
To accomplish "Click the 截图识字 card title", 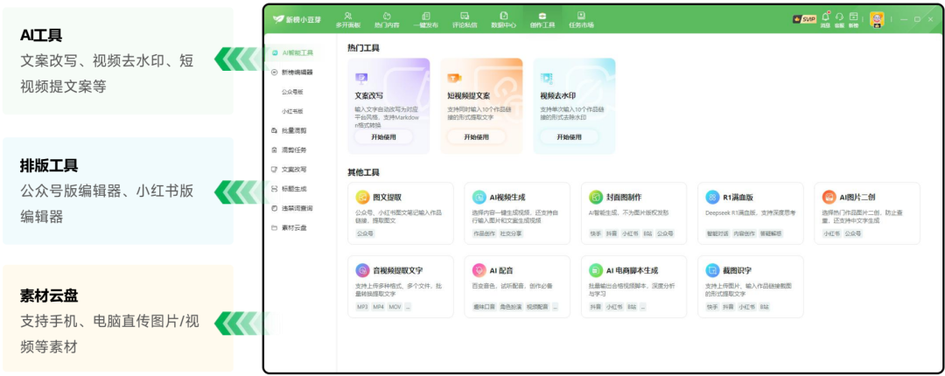I will [x=737, y=270].
